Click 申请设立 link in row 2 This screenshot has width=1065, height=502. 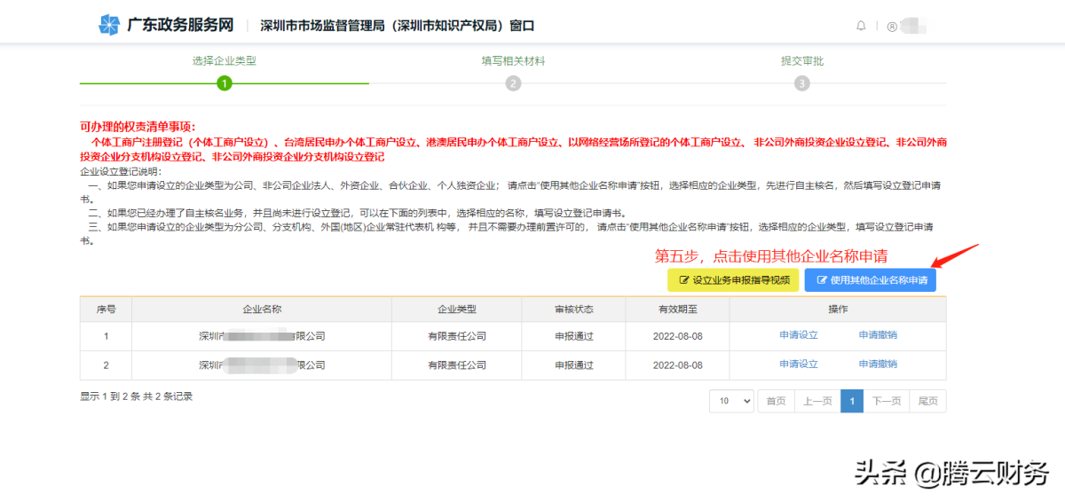point(798,365)
